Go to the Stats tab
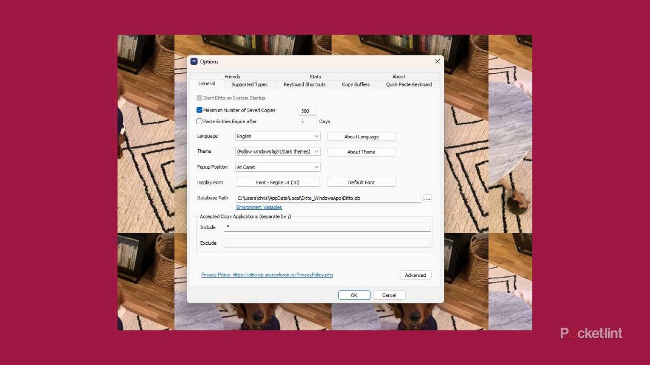 (x=315, y=77)
